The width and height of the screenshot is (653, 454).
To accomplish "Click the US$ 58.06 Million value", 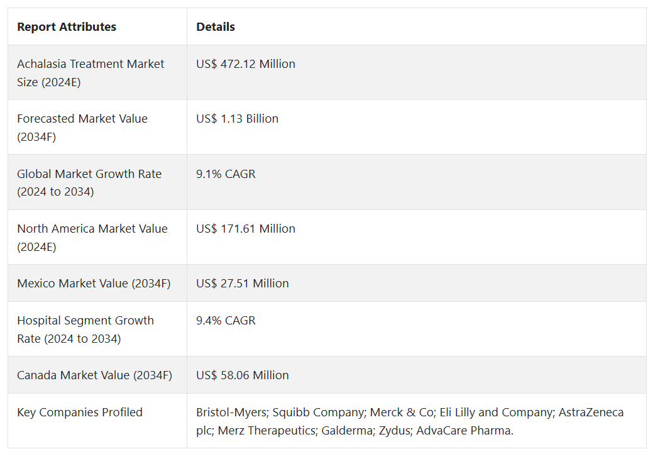I will tap(243, 375).
